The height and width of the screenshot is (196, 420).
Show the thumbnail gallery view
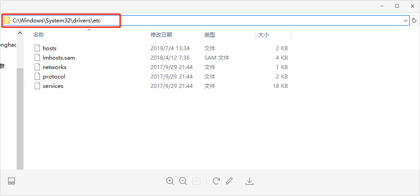point(12,181)
